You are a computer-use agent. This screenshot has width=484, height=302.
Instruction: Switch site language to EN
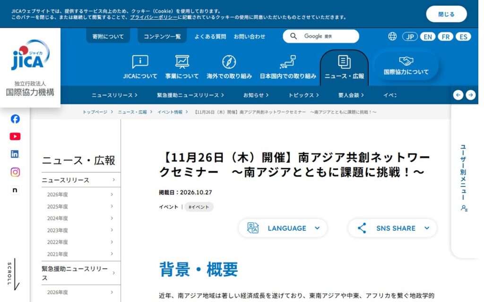point(428,37)
